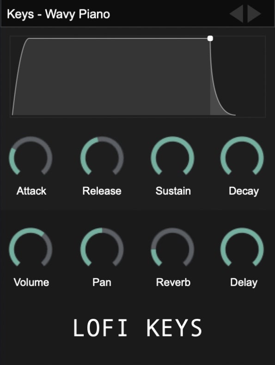
Task: Click the previous preset arrow
Action: 237,14
